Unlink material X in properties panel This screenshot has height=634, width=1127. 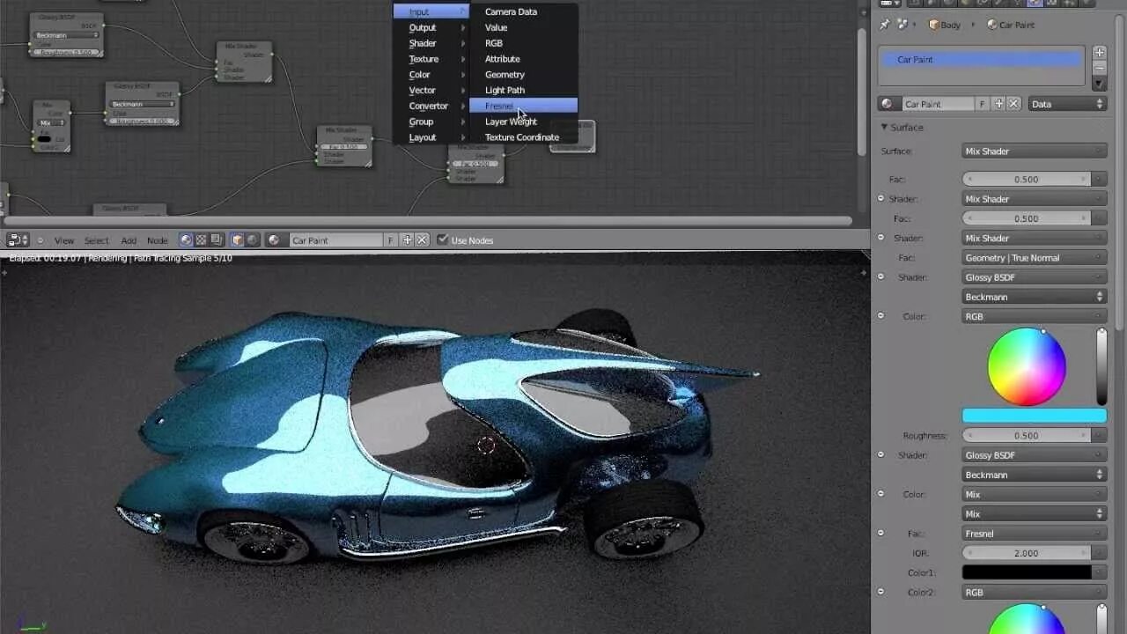1014,104
